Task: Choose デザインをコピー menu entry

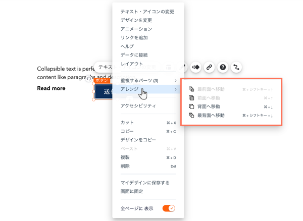Action: point(138,140)
